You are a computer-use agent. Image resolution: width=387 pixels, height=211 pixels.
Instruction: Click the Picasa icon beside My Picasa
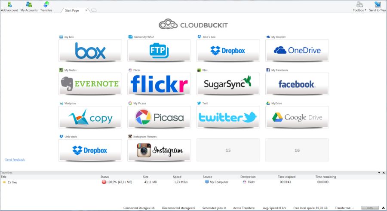coord(130,103)
